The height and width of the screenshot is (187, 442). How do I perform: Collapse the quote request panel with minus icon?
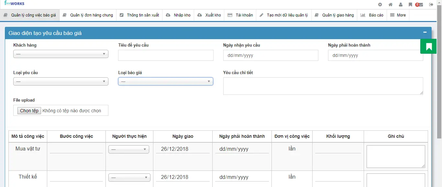(425, 32)
